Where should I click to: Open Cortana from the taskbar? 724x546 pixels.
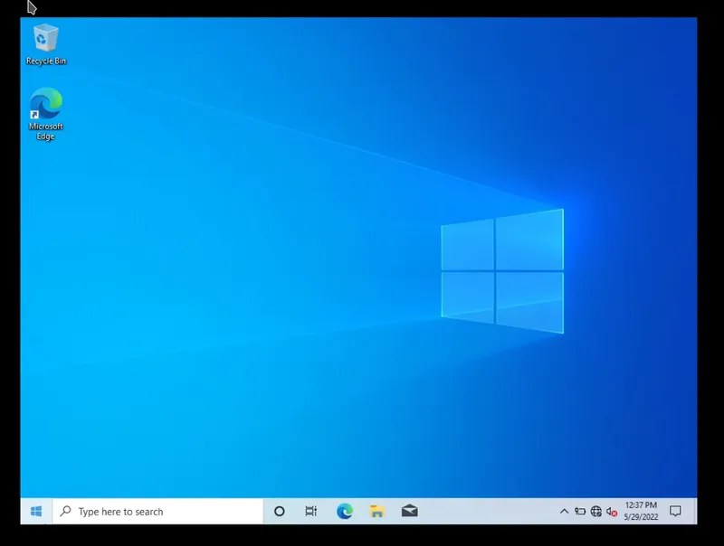coord(279,511)
